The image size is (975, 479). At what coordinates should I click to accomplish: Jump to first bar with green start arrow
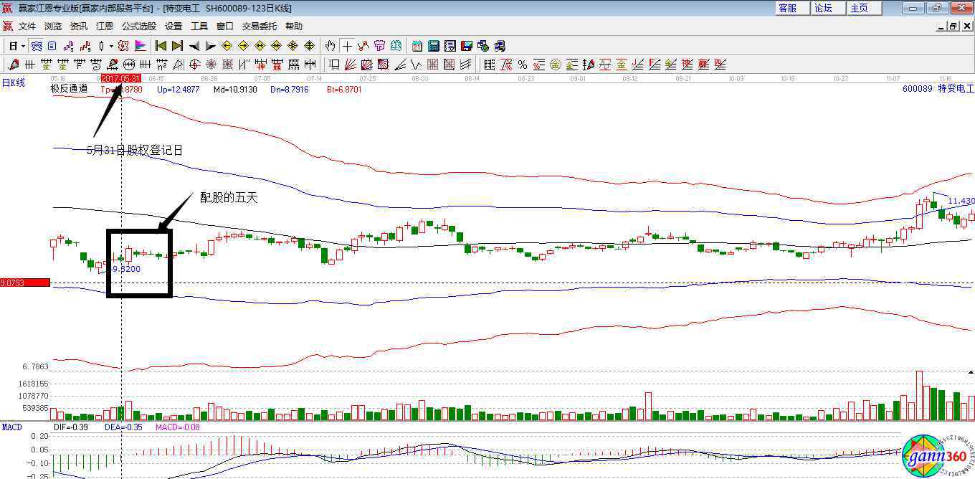[161, 46]
